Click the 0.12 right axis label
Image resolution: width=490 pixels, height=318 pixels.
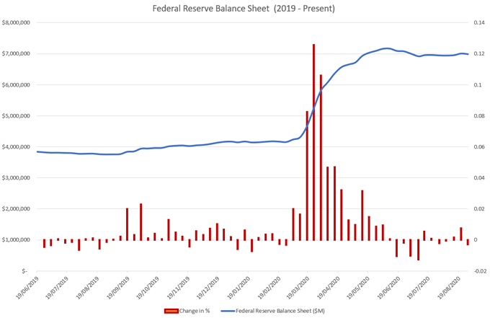click(478, 54)
